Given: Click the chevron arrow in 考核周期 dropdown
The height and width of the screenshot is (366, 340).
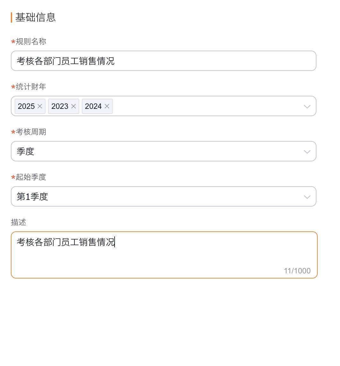Looking at the screenshot, I should (x=307, y=151).
